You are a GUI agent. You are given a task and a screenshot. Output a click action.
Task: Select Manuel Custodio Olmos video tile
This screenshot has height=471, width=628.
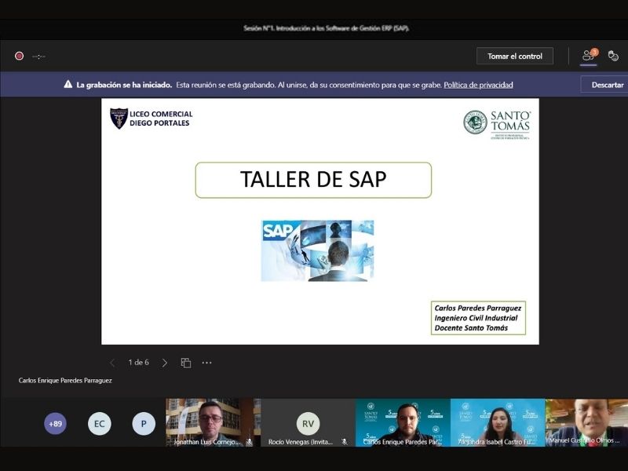coord(586,422)
